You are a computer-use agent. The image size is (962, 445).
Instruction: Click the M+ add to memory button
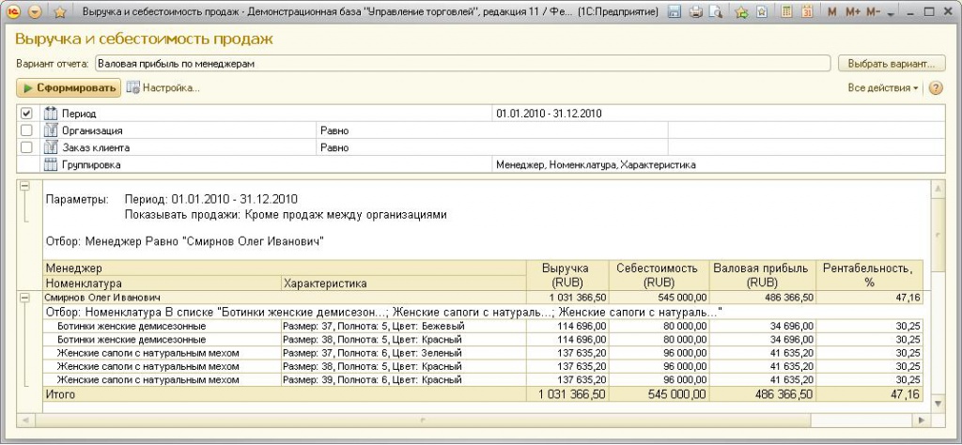click(x=853, y=11)
